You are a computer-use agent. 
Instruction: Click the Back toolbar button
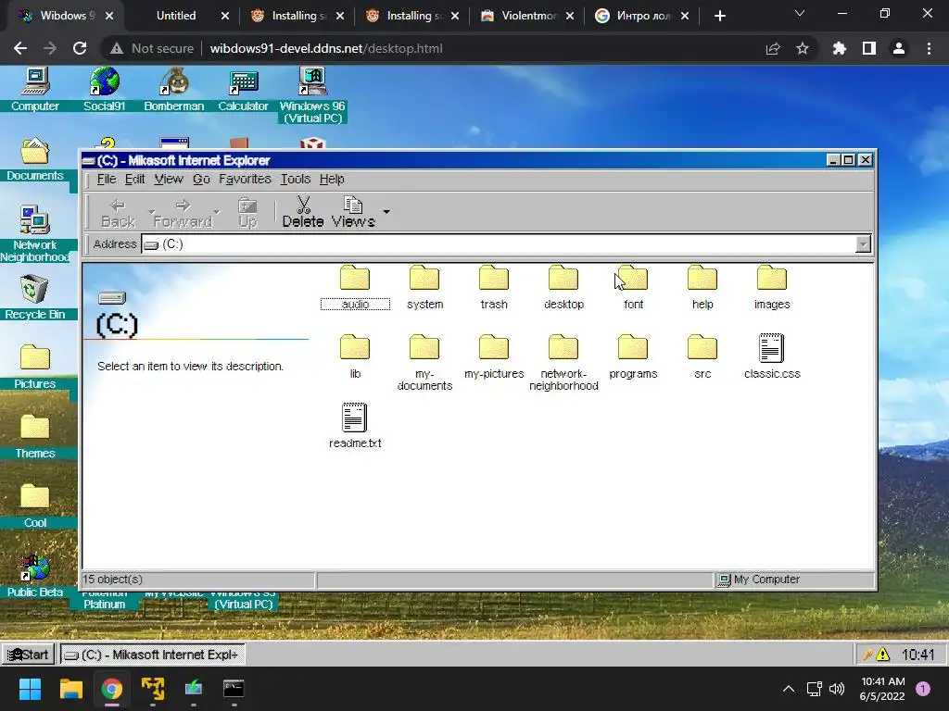pos(118,213)
